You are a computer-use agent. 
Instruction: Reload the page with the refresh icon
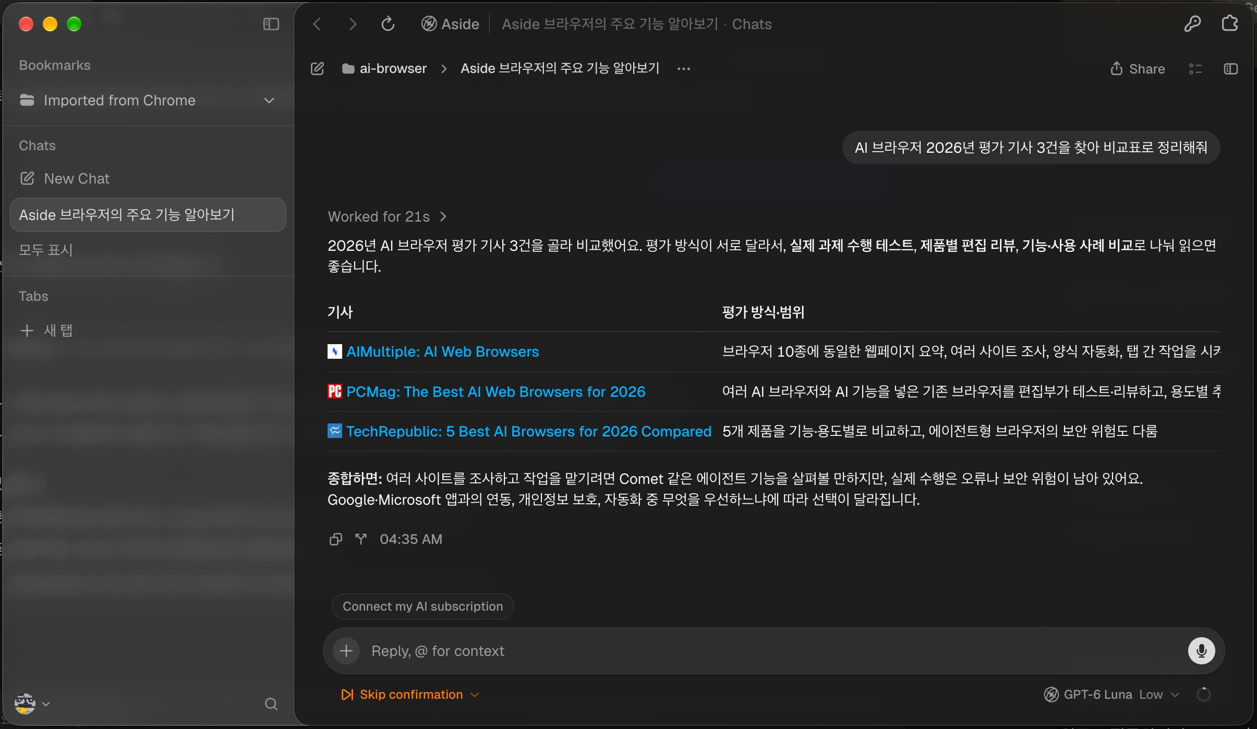point(388,24)
